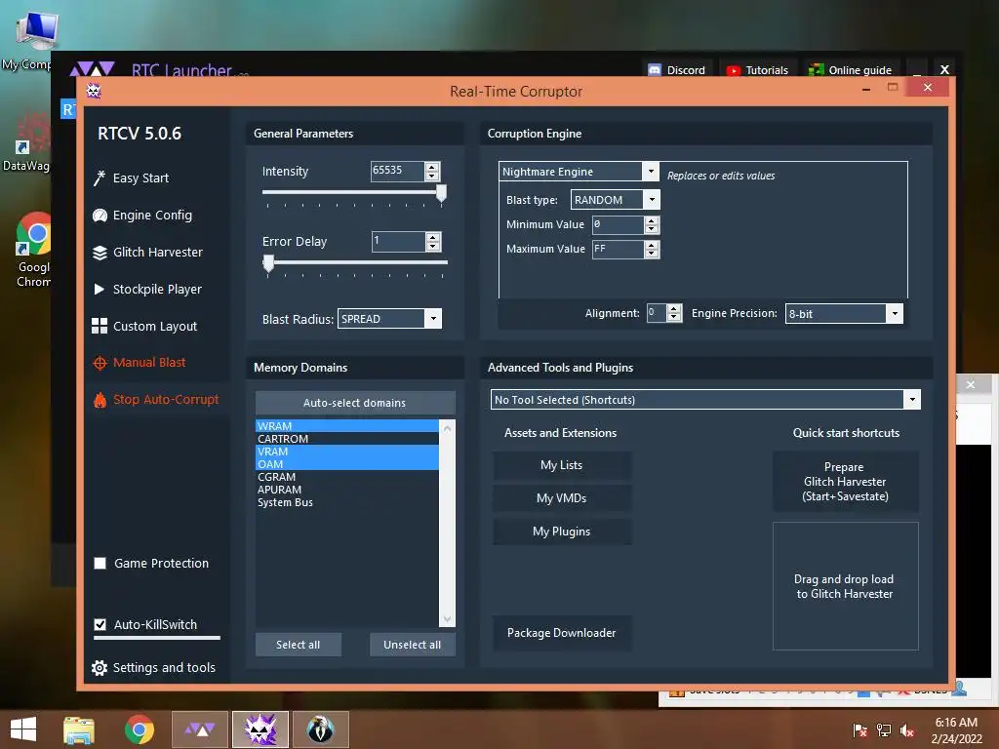This screenshot has width=999, height=749.
Task: Open Easy Start wand icon
Action: [x=100, y=178]
